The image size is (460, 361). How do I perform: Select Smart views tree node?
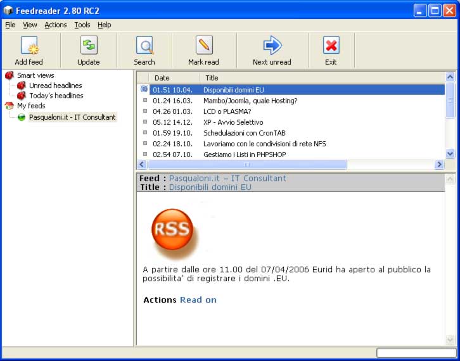click(35, 75)
